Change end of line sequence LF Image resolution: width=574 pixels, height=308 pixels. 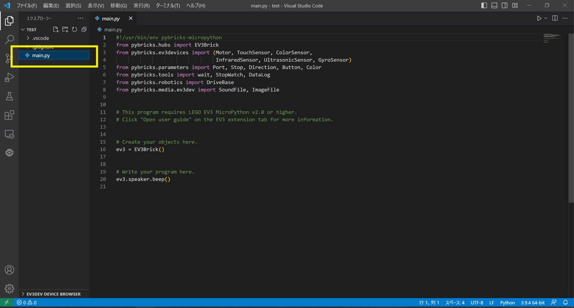492,302
